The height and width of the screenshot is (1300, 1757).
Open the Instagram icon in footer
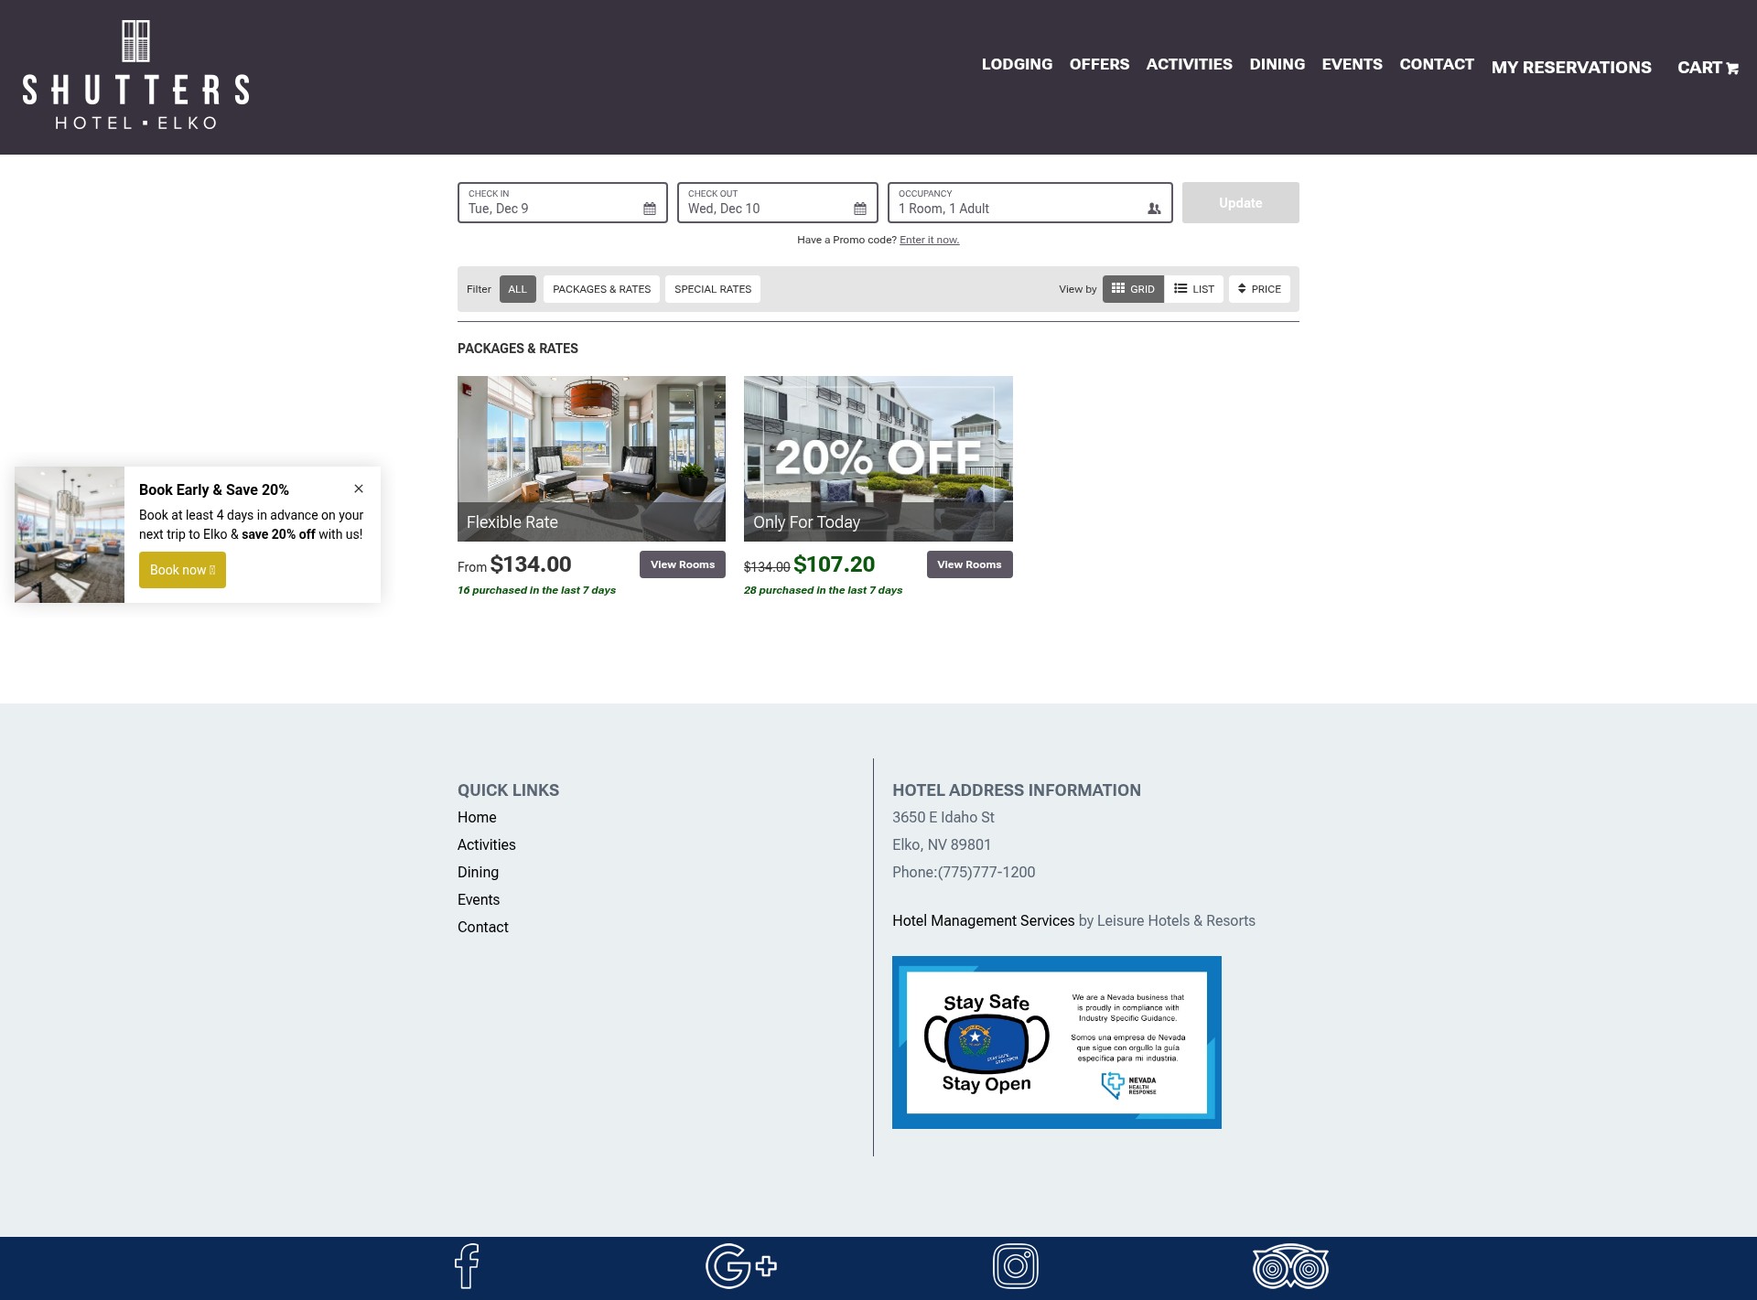[1016, 1266]
